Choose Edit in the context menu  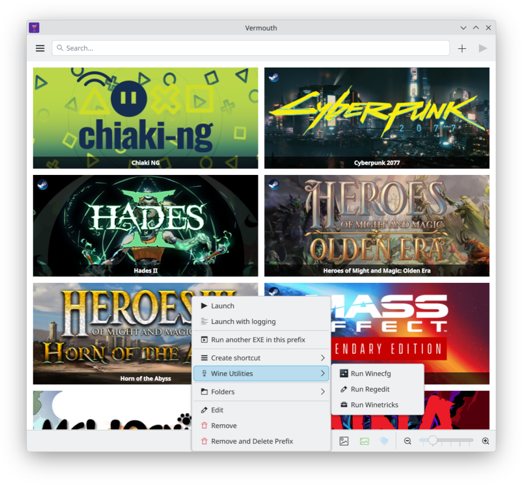(x=261, y=410)
